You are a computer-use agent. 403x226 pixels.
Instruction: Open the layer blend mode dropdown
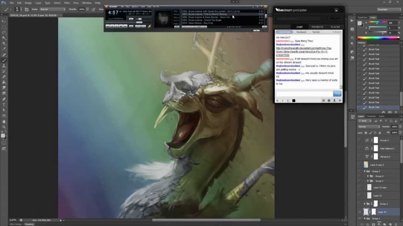tap(369, 126)
